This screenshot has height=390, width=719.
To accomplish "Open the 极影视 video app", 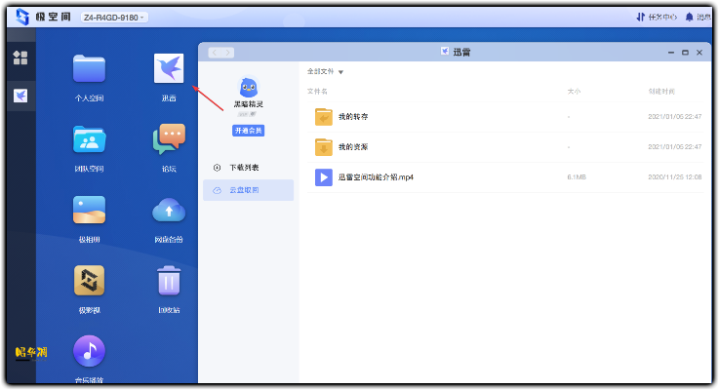I will click(x=89, y=281).
